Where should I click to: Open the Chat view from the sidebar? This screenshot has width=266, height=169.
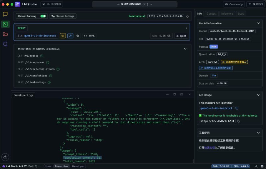[5, 14]
